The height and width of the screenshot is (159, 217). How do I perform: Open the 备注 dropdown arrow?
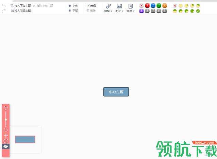[134, 11]
